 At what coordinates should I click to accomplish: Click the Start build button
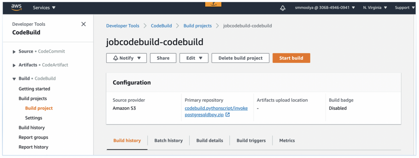291,58
